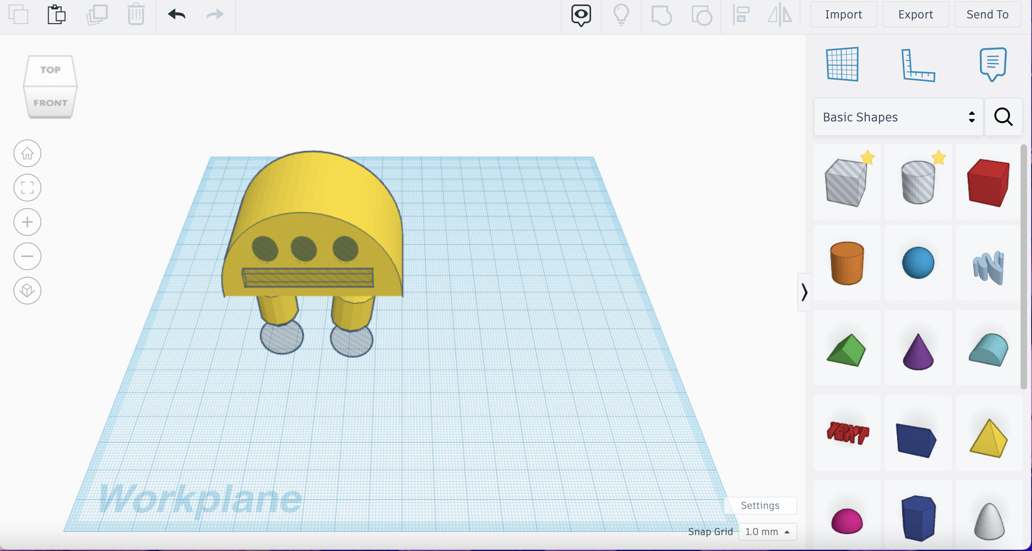Select the Workplane tool
This screenshot has height=551, width=1032.
coord(843,64)
